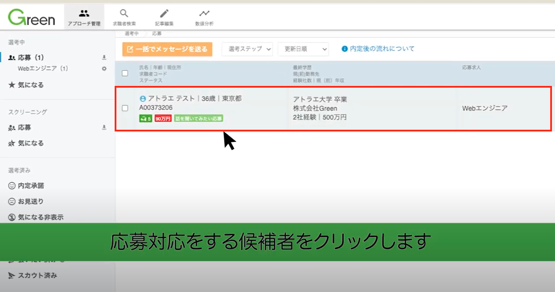Click the アトラエ大学 卒業 text
The height and width of the screenshot is (292, 555).
coord(320,99)
